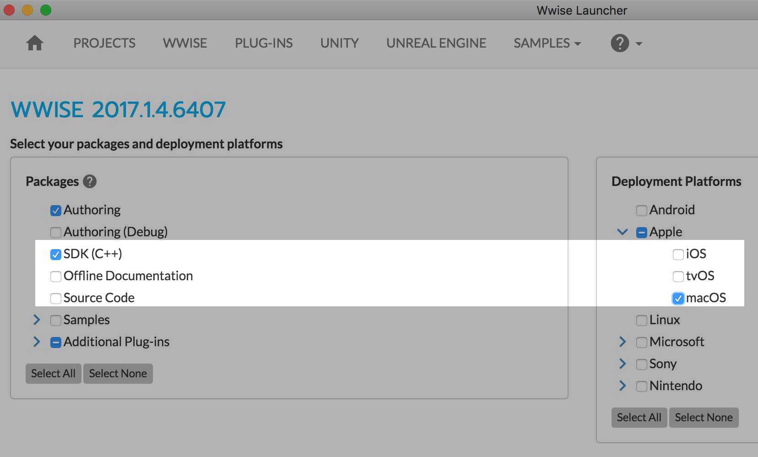758x457 pixels.
Task: Go to the Home icon
Action: coord(34,44)
